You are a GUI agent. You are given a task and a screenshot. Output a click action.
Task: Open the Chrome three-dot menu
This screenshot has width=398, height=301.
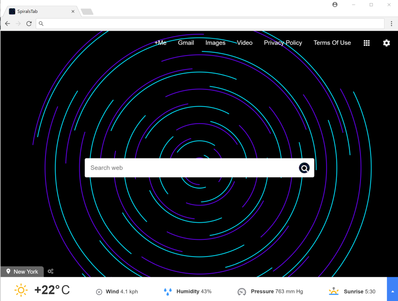click(x=392, y=24)
